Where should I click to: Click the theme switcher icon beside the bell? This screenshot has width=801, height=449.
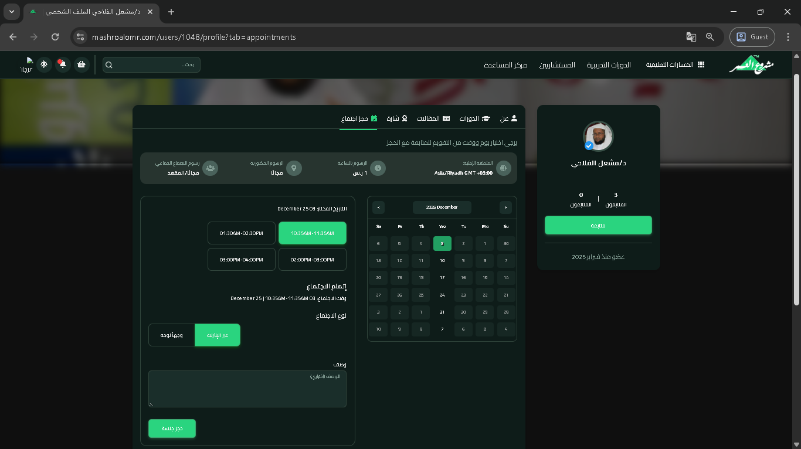tap(44, 64)
